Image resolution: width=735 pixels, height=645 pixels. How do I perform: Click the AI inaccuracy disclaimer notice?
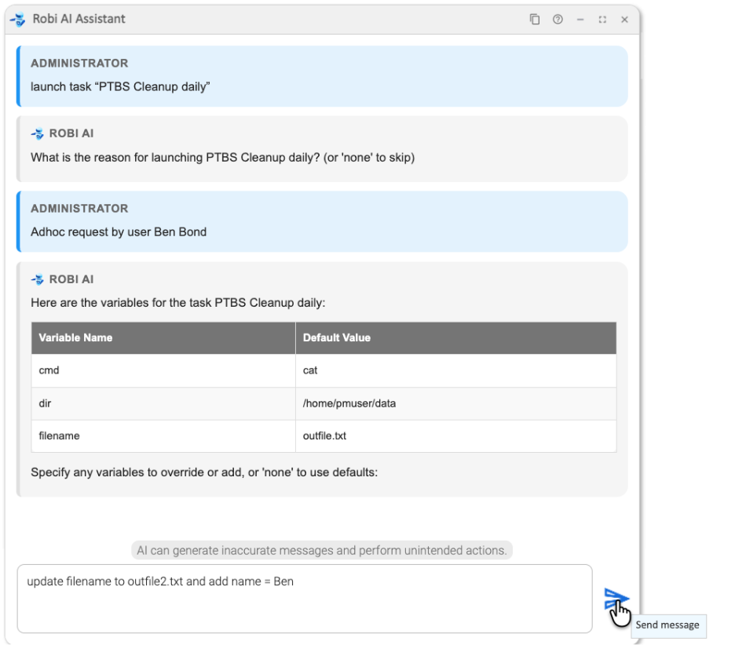[x=322, y=550]
